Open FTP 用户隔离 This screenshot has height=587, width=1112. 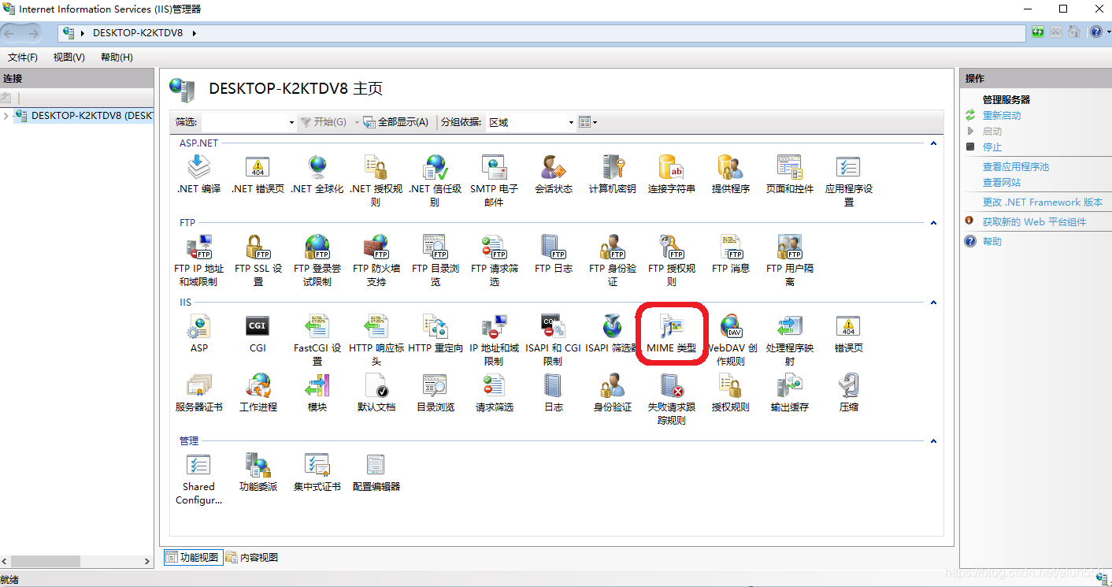point(790,260)
